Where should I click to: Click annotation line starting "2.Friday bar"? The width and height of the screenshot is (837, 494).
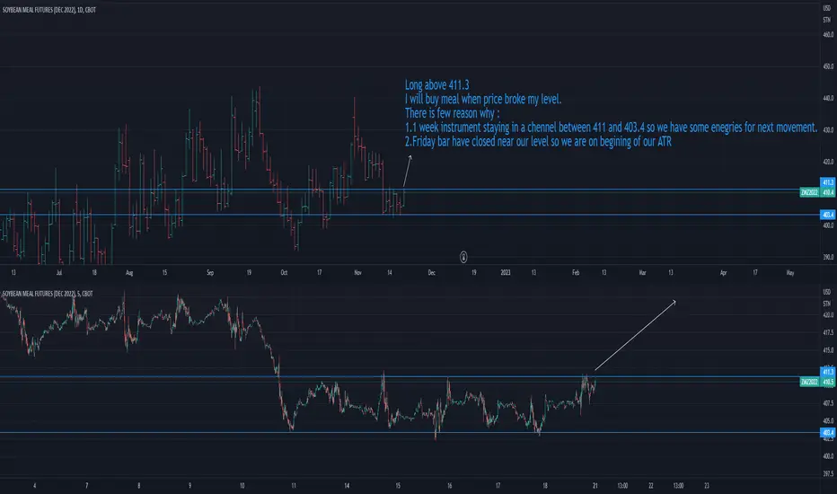pos(538,142)
